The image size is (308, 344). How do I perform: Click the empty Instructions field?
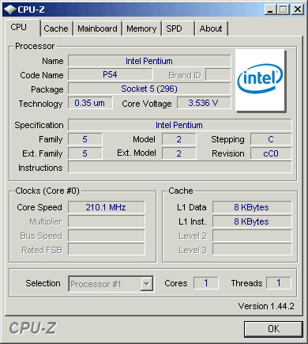pos(180,167)
